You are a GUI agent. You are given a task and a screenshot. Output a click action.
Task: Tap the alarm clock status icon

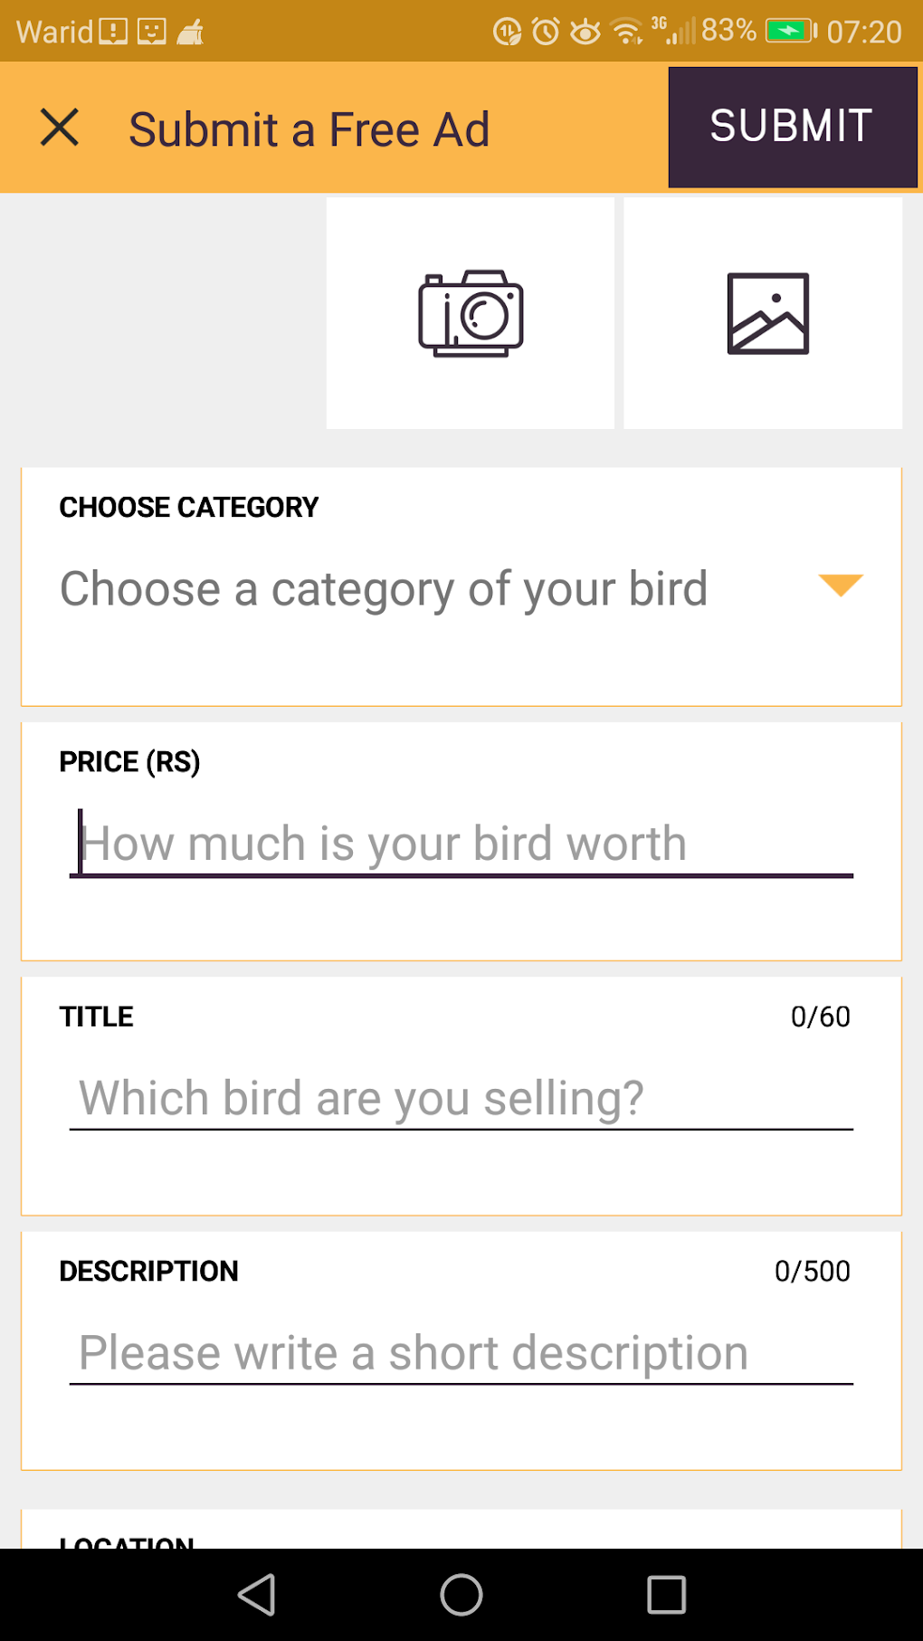pos(546,33)
